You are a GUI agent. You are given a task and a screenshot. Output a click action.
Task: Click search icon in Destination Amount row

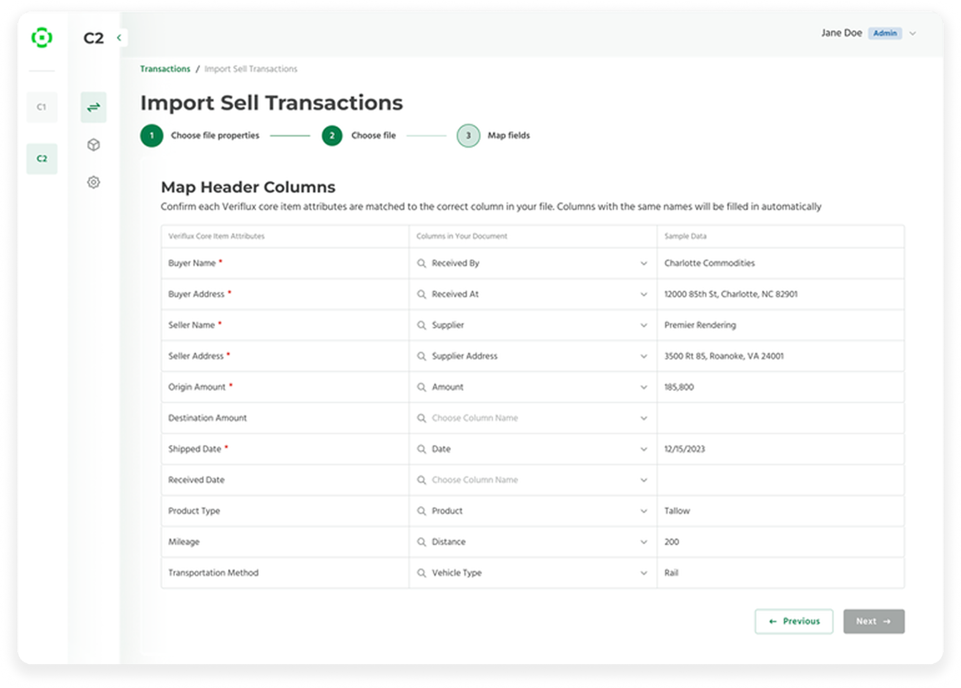point(421,418)
